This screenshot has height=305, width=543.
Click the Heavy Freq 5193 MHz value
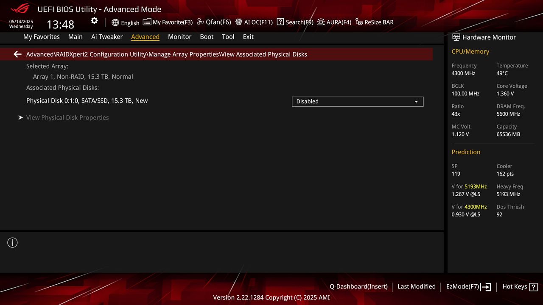coord(508,194)
